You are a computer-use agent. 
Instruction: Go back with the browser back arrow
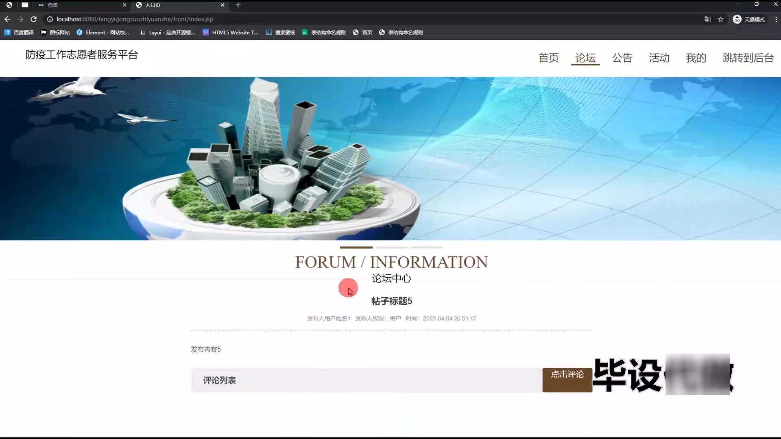(7, 19)
